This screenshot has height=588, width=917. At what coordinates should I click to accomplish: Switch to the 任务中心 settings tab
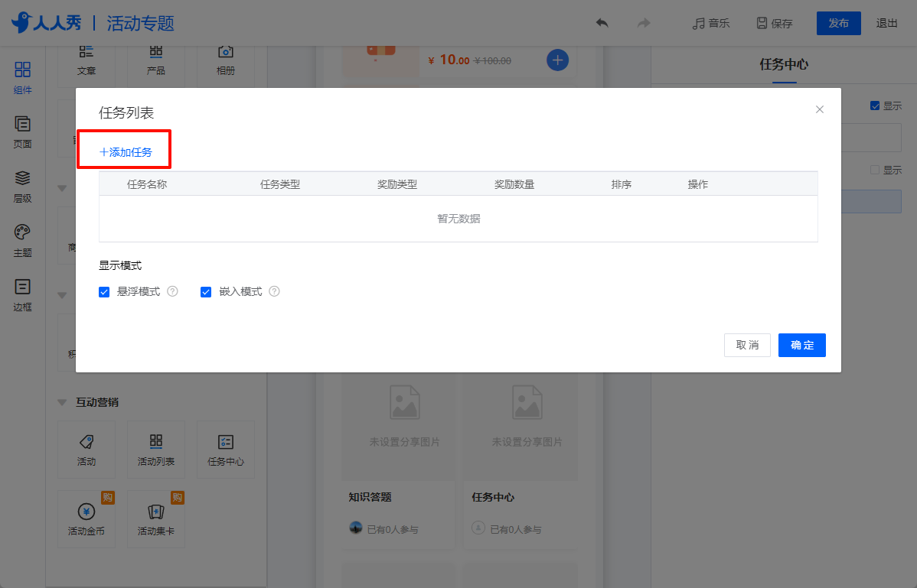click(x=784, y=64)
